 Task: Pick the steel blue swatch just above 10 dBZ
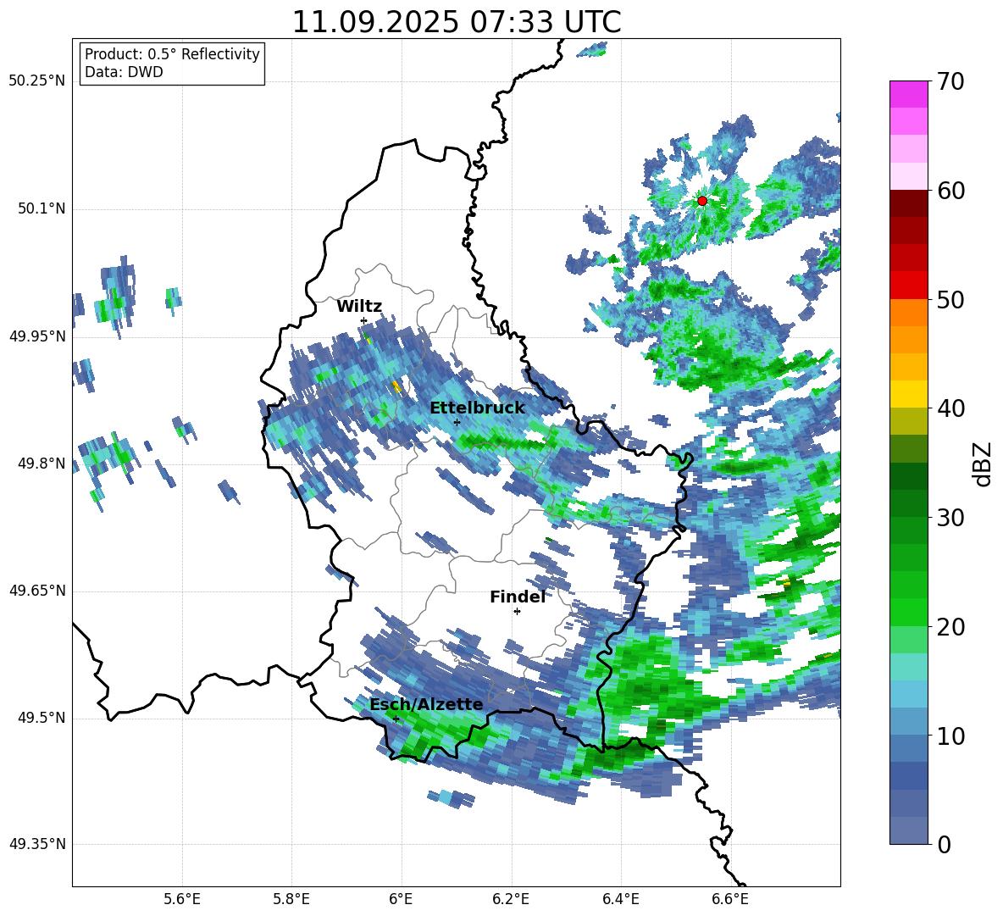tap(908, 722)
